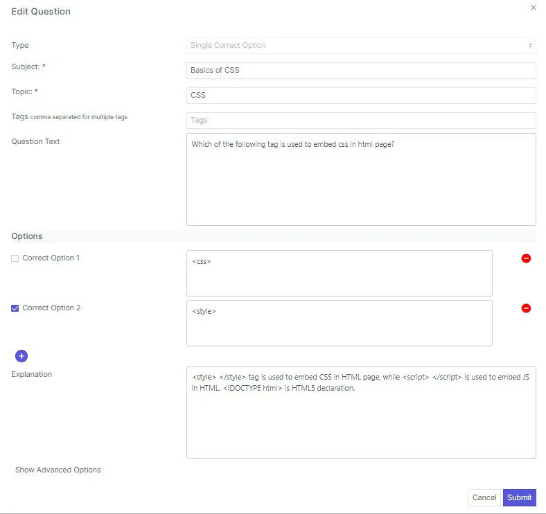This screenshot has height=514, width=546.
Task: Click the Correct Option 2 label
Action: [51, 308]
